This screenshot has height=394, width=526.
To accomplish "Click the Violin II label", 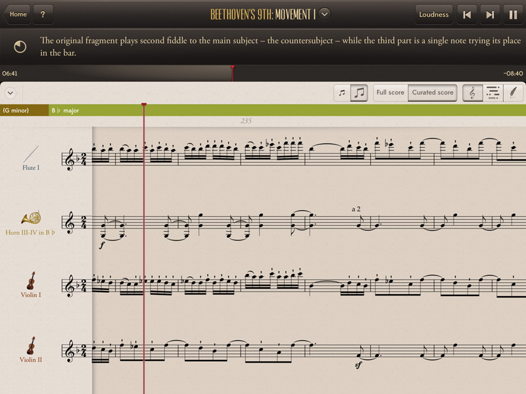I will tap(31, 360).
